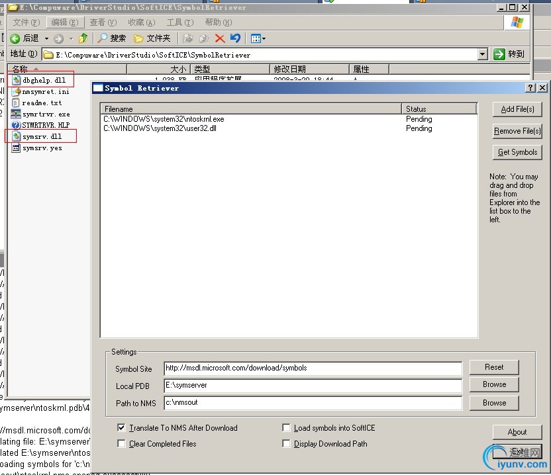Screen dimensions: 551x475
Task: Click in the Local PDB path field
Action: [x=313, y=386]
